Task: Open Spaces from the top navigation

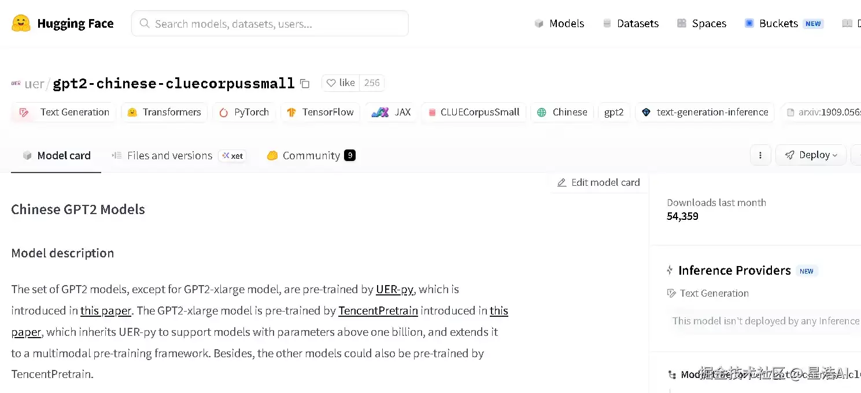Action: (x=701, y=24)
